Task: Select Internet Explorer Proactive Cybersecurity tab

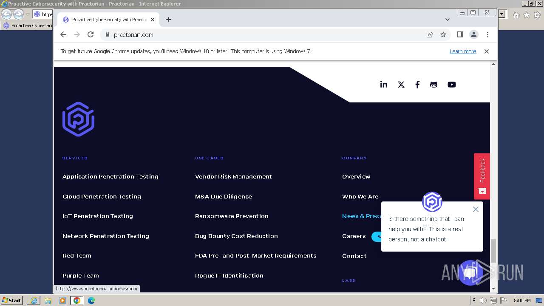Action: tap(28, 25)
